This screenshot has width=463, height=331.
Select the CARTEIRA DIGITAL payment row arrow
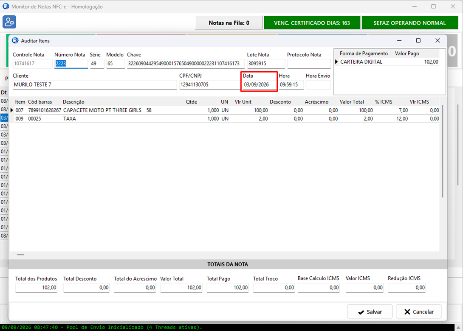336,62
